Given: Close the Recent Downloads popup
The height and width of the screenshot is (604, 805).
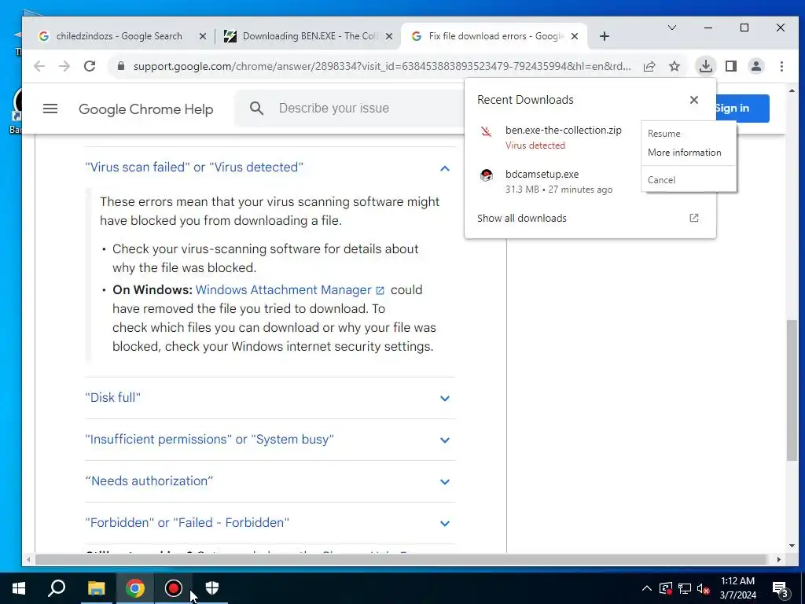Looking at the screenshot, I should click(694, 100).
